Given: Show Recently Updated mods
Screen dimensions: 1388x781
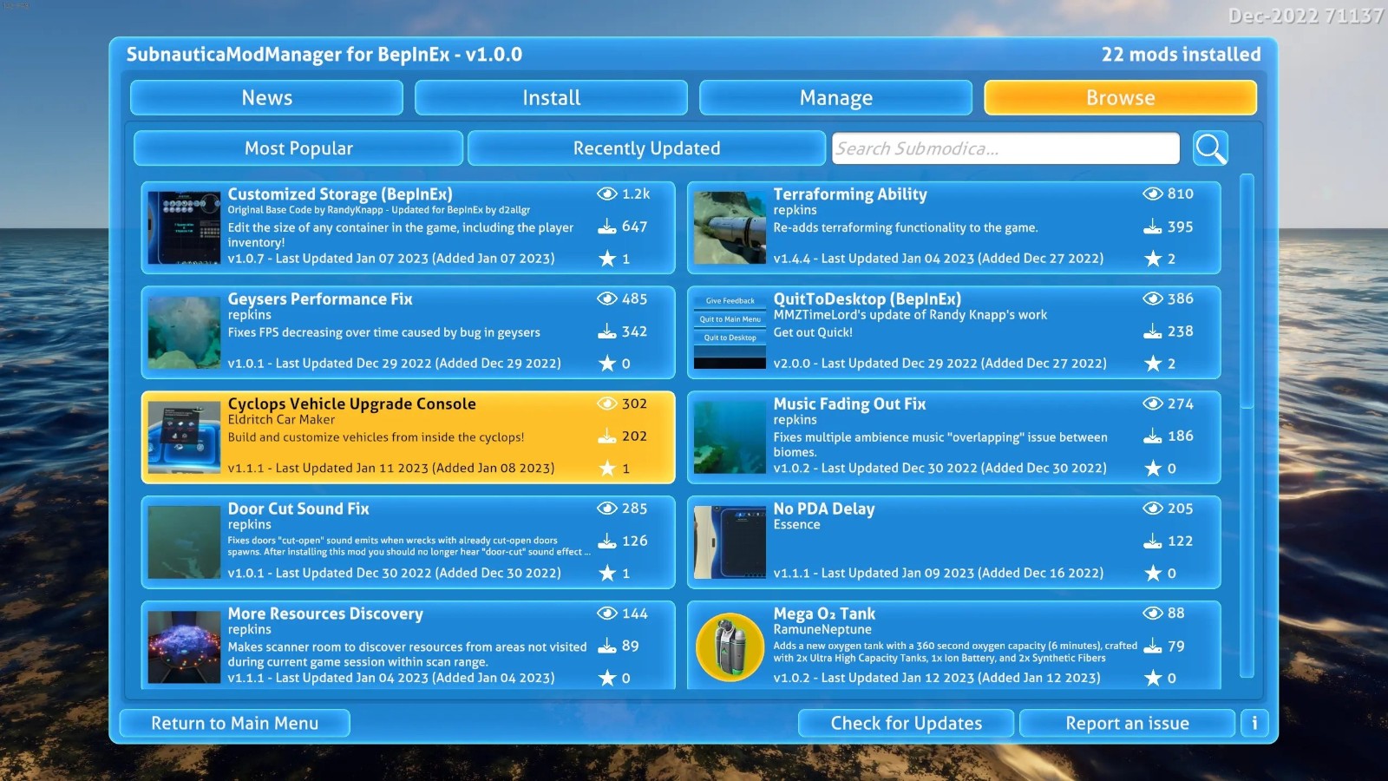Looking at the screenshot, I should [x=646, y=148].
